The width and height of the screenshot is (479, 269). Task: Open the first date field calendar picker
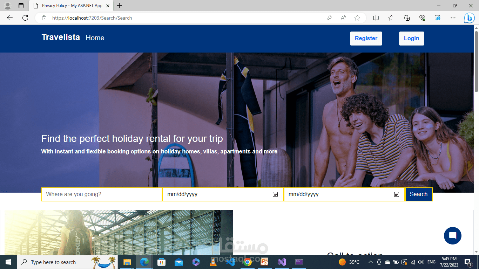tap(275, 194)
